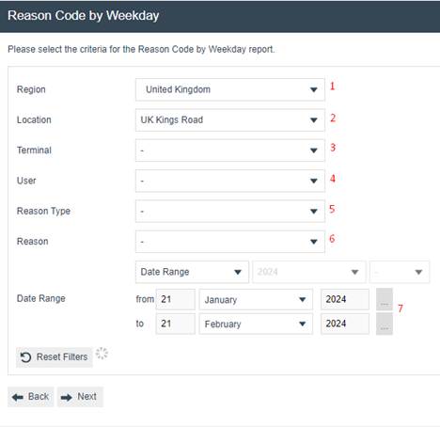This screenshot has width=440, height=427.
Task: Click the Back button
Action: (31, 397)
